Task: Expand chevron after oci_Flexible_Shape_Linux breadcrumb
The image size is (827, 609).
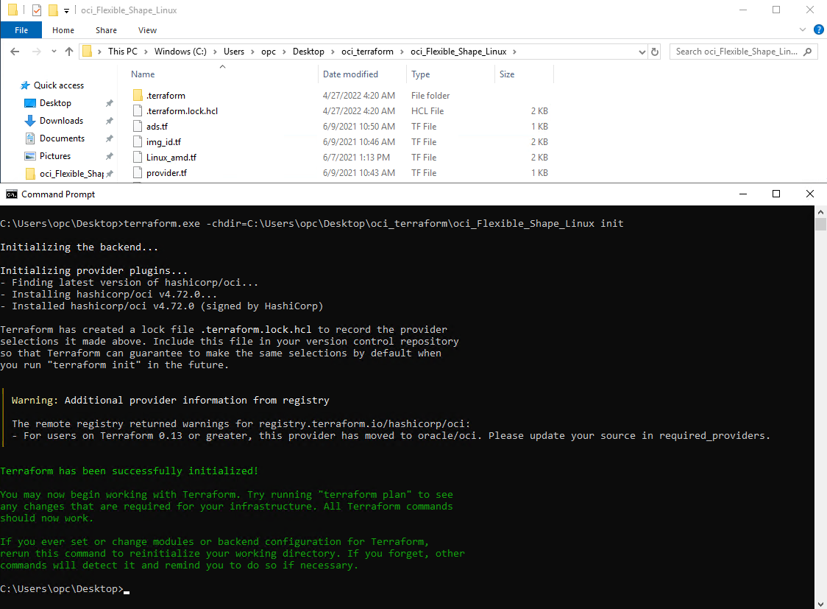Action: click(514, 52)
